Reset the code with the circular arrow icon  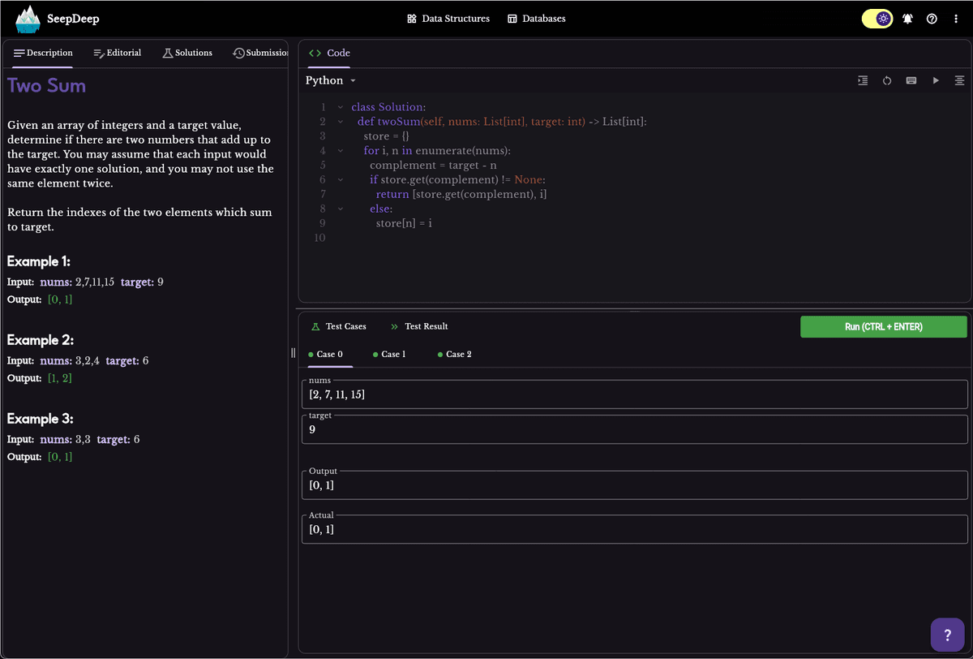click(887, 80)
